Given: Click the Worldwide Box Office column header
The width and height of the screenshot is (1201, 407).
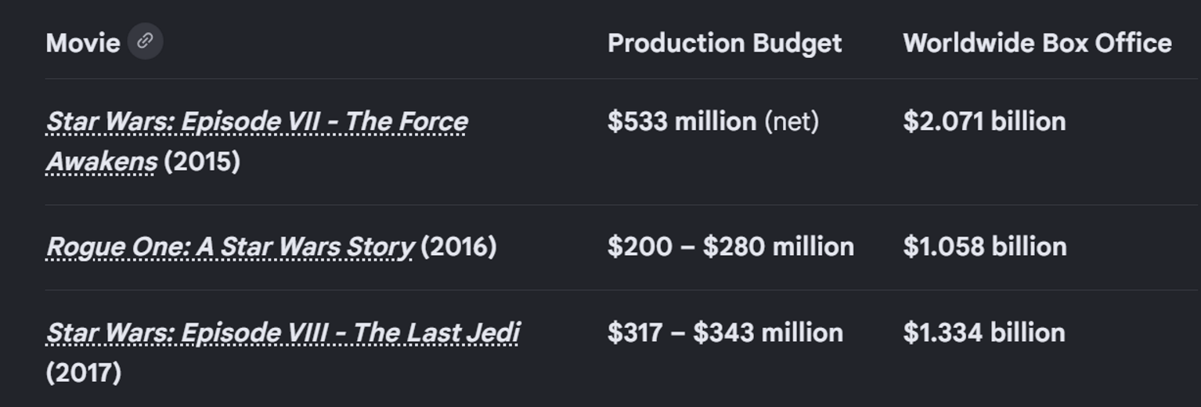Looking at the screenshot, I should click(x=1037, y=42).
